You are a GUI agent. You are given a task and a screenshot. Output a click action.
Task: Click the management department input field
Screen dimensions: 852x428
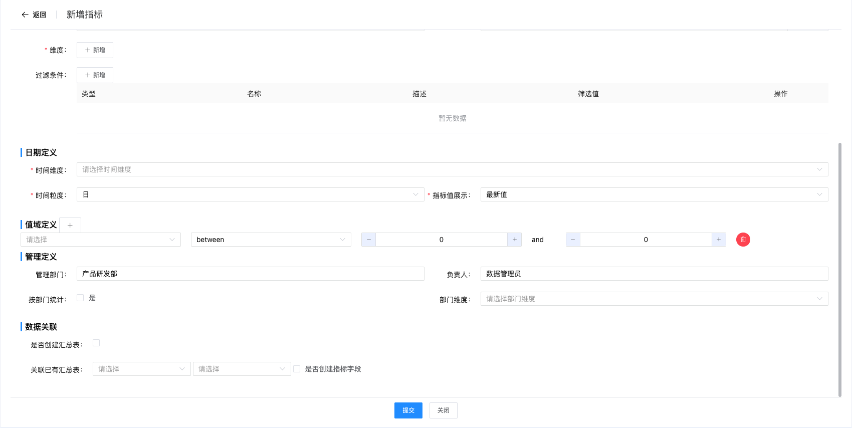pos(250,274)
